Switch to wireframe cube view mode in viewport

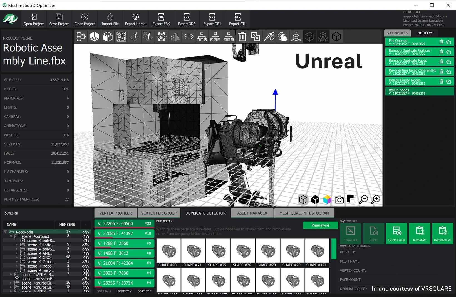tap(303, 200)
